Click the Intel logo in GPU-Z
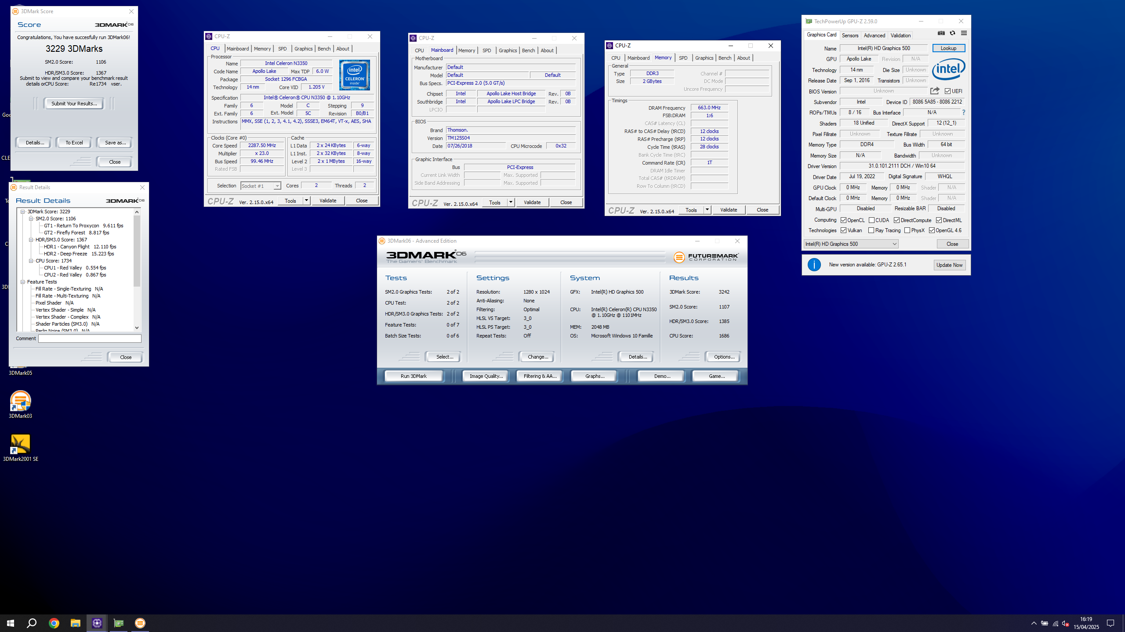The image size is (1125, 632). [x=948, y=69]
